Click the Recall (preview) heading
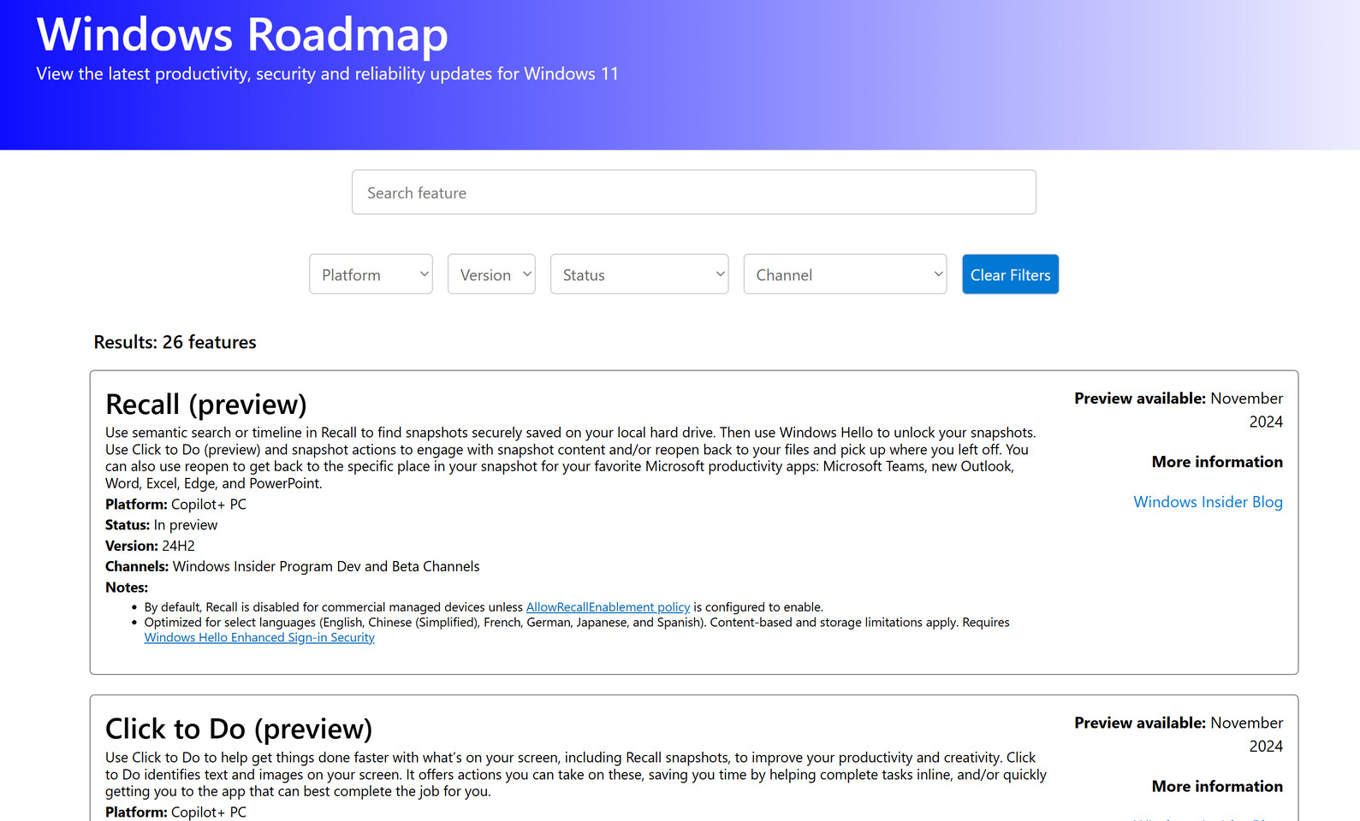This screenshot has width=1360, height=821. (206, 404)
